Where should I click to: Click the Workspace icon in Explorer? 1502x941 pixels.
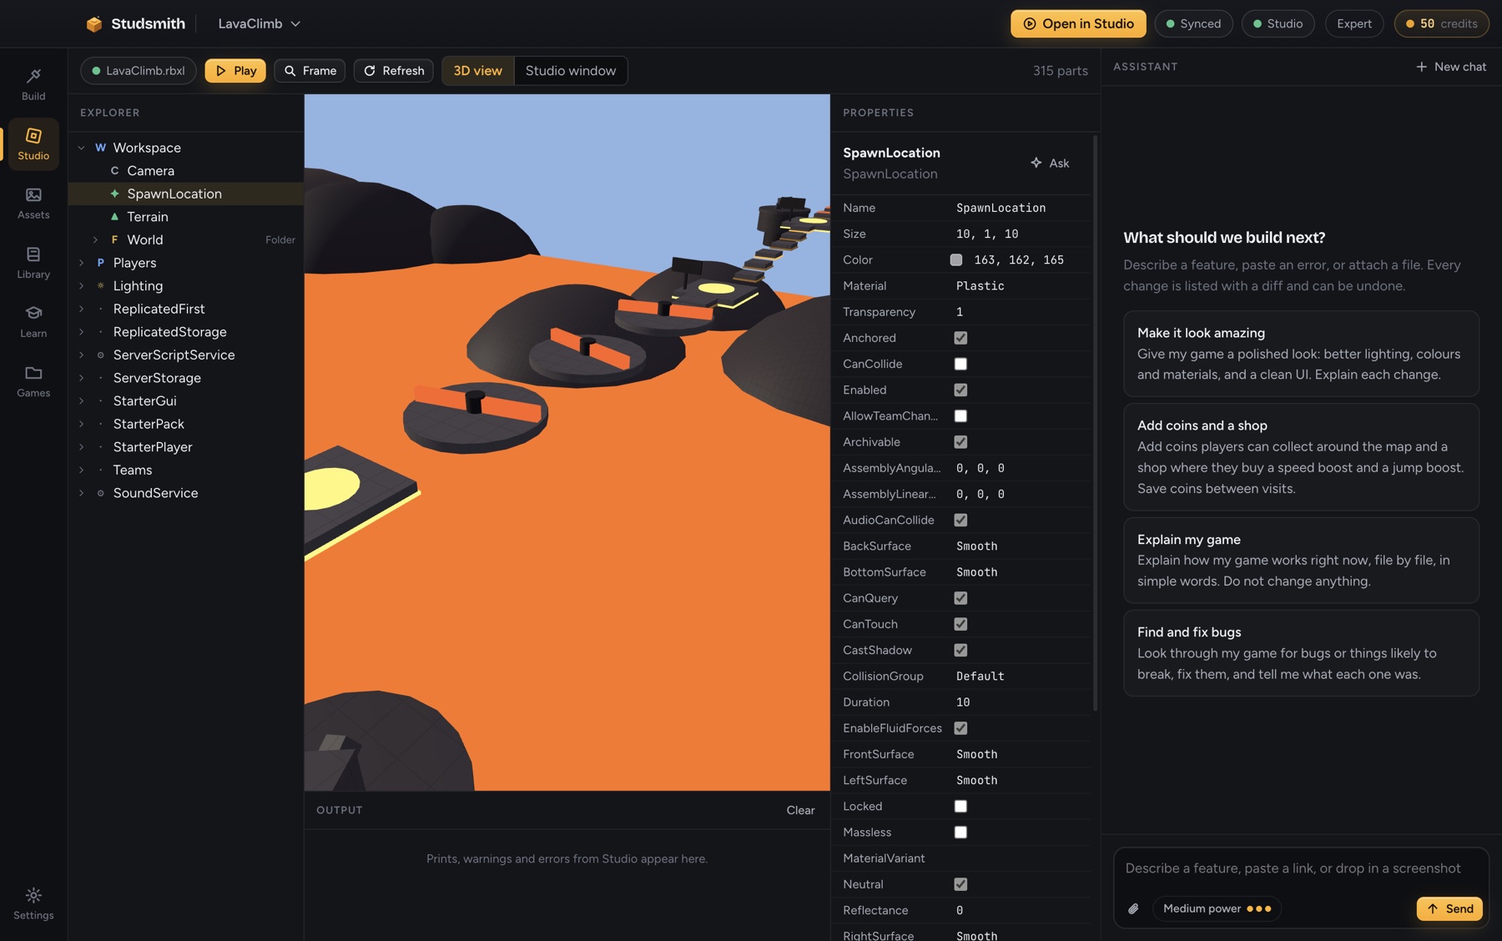100,148
